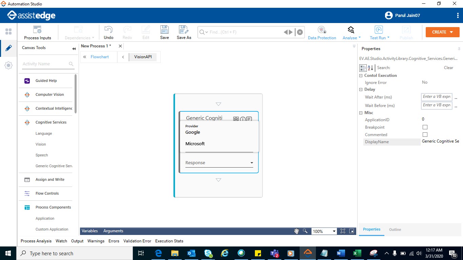Open the Execution Stats tab
The height and width of the screenshot is (260, 463).
tap(169, 241)
